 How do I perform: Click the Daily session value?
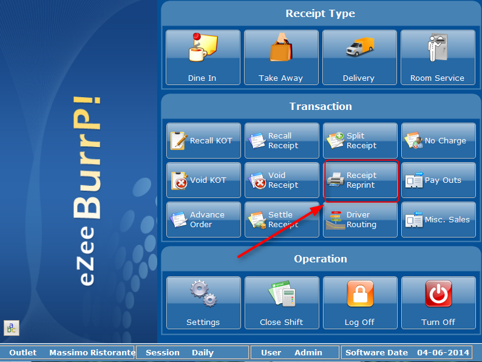click(x=203, y=352)
